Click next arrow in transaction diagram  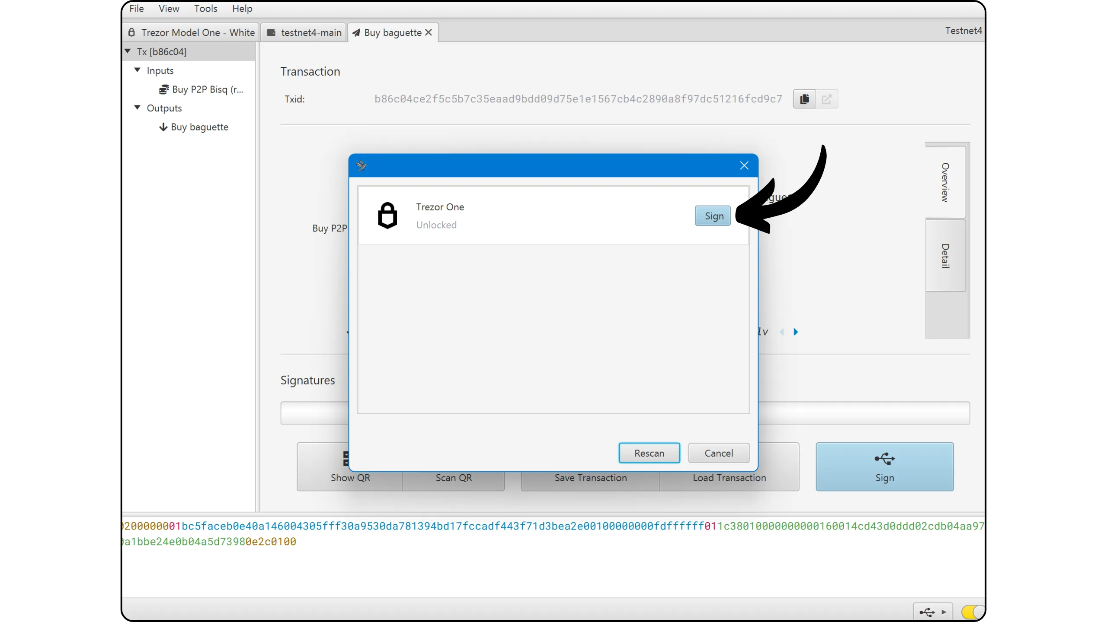click(x=796, y=332)
